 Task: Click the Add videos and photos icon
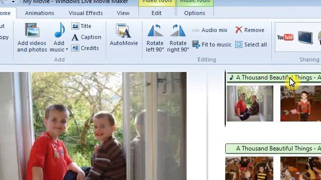[x=32, y=30]
